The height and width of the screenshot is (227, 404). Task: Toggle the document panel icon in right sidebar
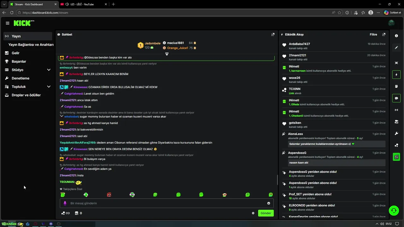coord(396,86)
